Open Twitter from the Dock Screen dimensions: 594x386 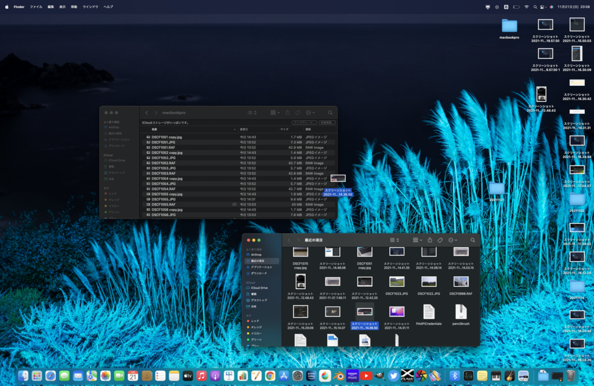pyautogui.click(x=393, y=376)
